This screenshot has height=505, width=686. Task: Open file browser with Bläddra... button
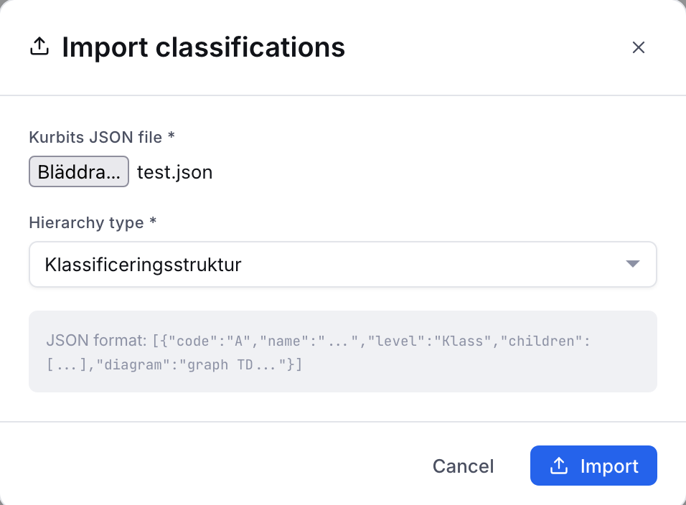click(79, 171)
